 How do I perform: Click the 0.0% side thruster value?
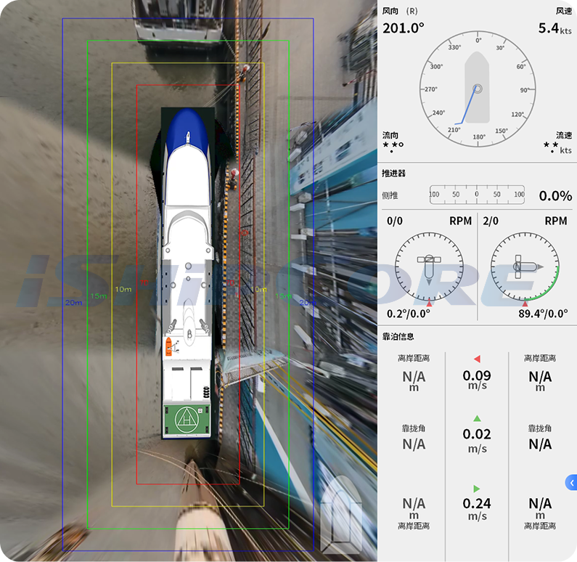[x=555, y=196]
